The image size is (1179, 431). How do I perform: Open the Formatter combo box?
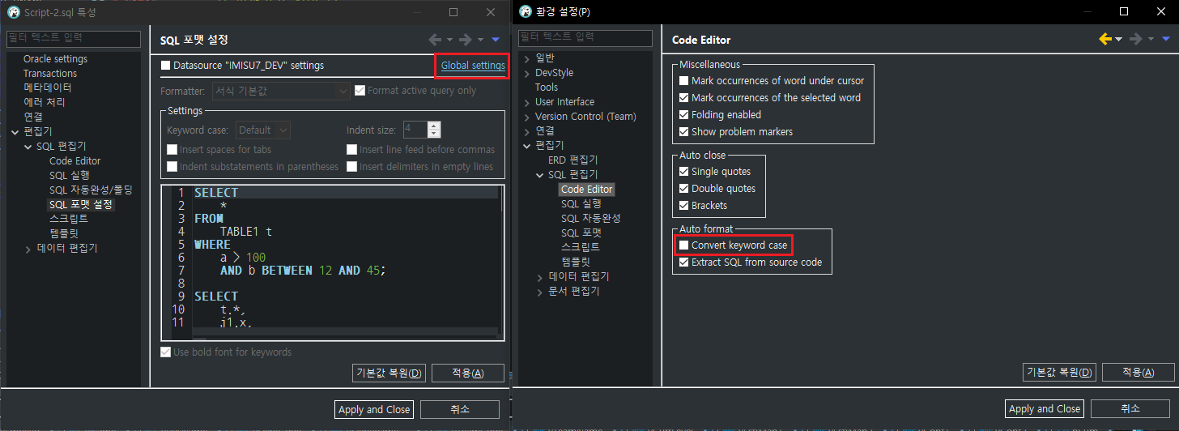click(280, 91)
